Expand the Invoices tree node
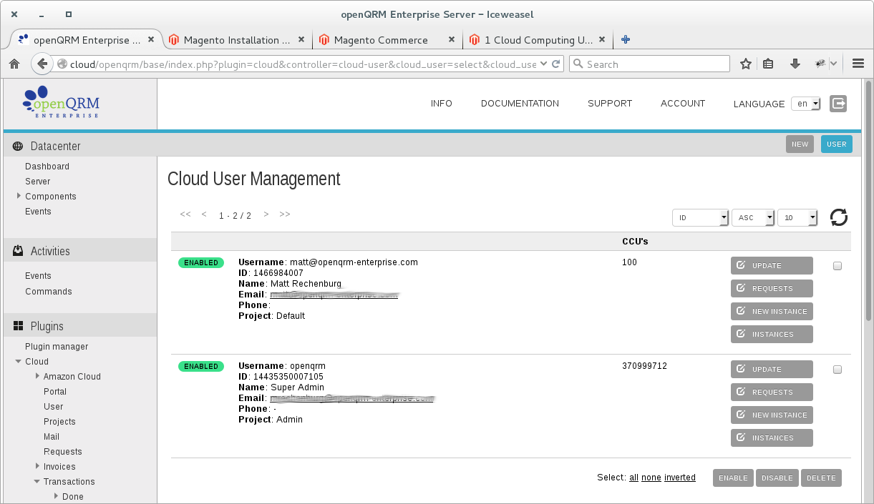This screenshot has height=504, width=874. pos(37,466)
